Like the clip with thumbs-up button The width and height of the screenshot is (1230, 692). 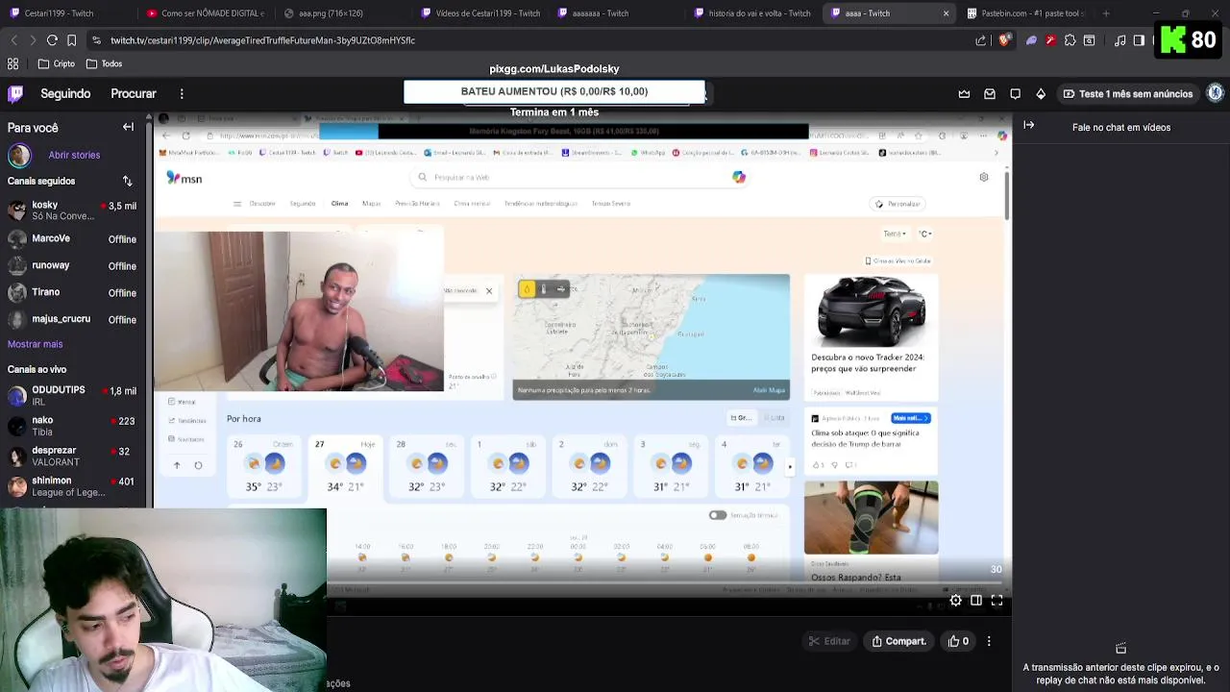tap(959, 641)
